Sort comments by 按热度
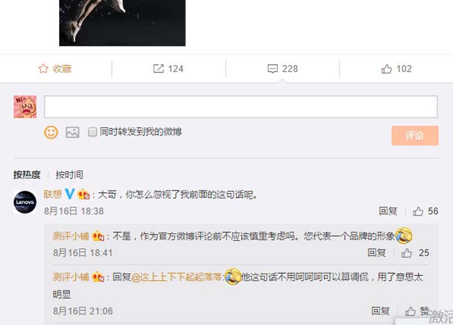The image size is (453, 325). (x=27, y=174)
